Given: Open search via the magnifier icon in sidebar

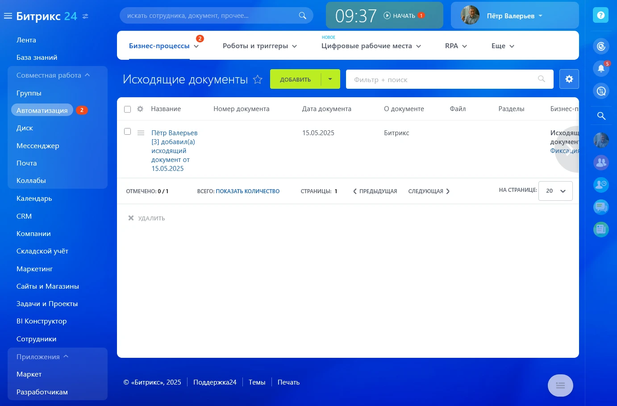Looking at the screenshot, I should point(600,115).
